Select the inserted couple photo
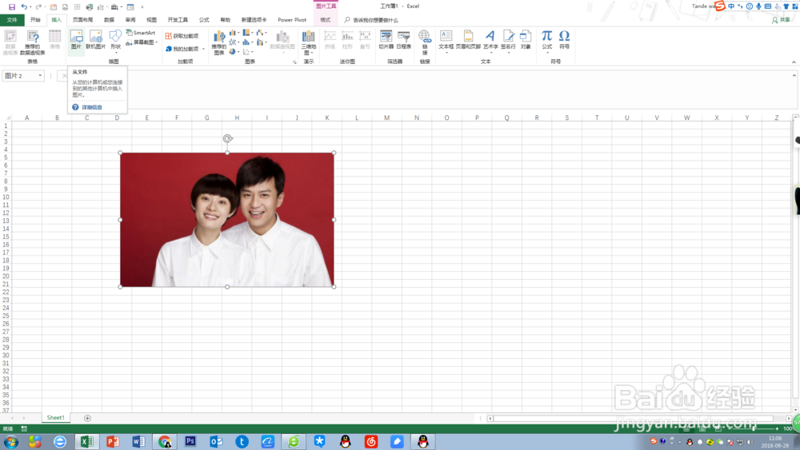The height and width of the screenshot is (450, 800). click(x=227, y=220)
